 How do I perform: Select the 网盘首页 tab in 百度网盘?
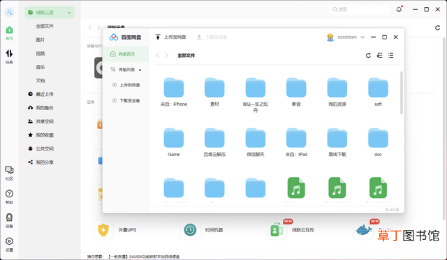point(126,54)
